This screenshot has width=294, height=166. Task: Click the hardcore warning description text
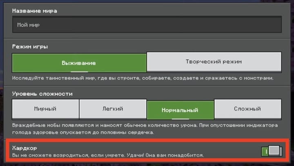tap(108, 155)
